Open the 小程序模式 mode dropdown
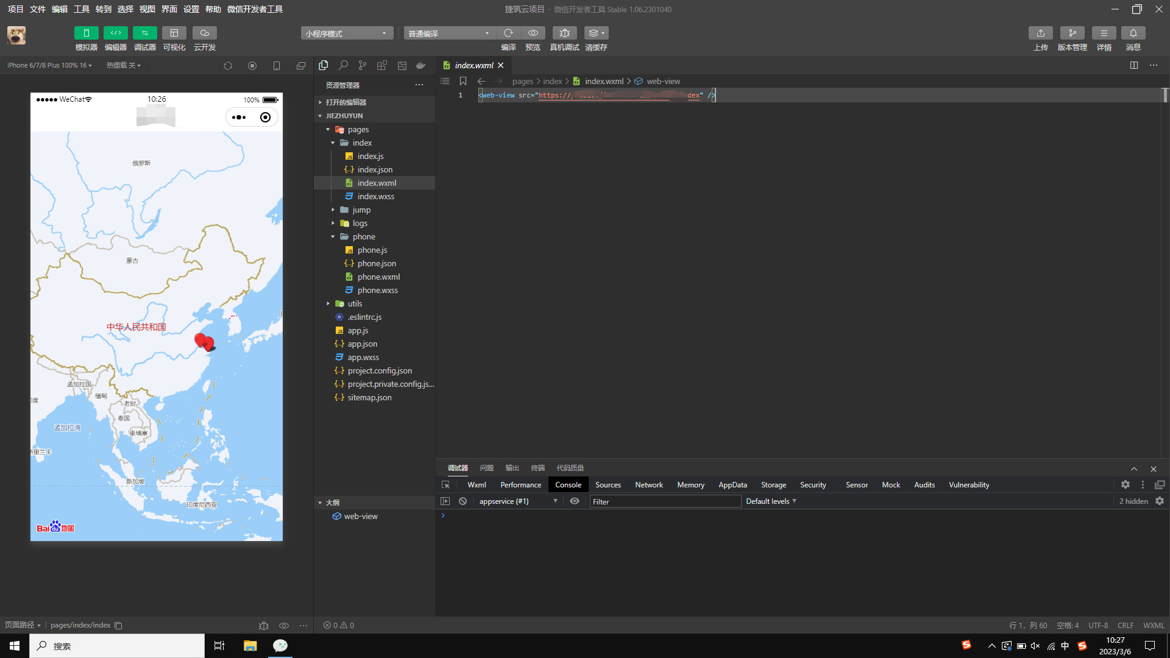 346,34
